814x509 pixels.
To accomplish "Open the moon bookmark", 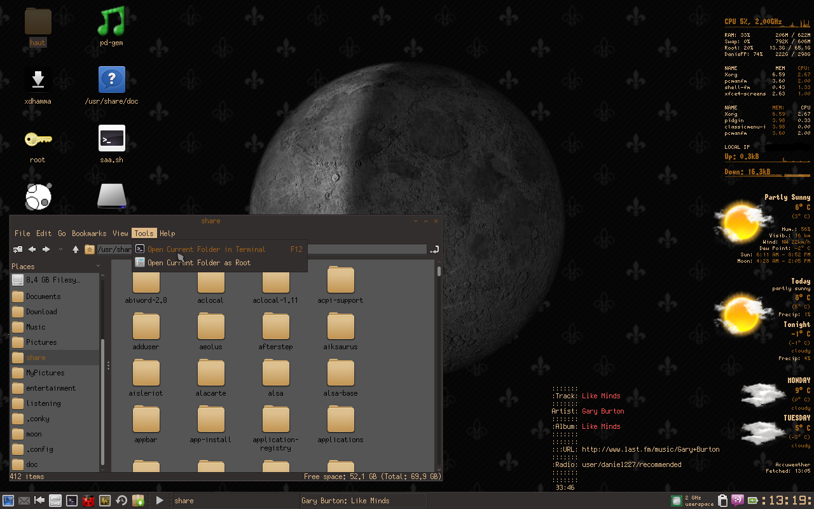I will (x=55, y=434).
